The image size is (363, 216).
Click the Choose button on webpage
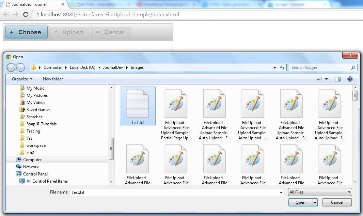point(26,32)
